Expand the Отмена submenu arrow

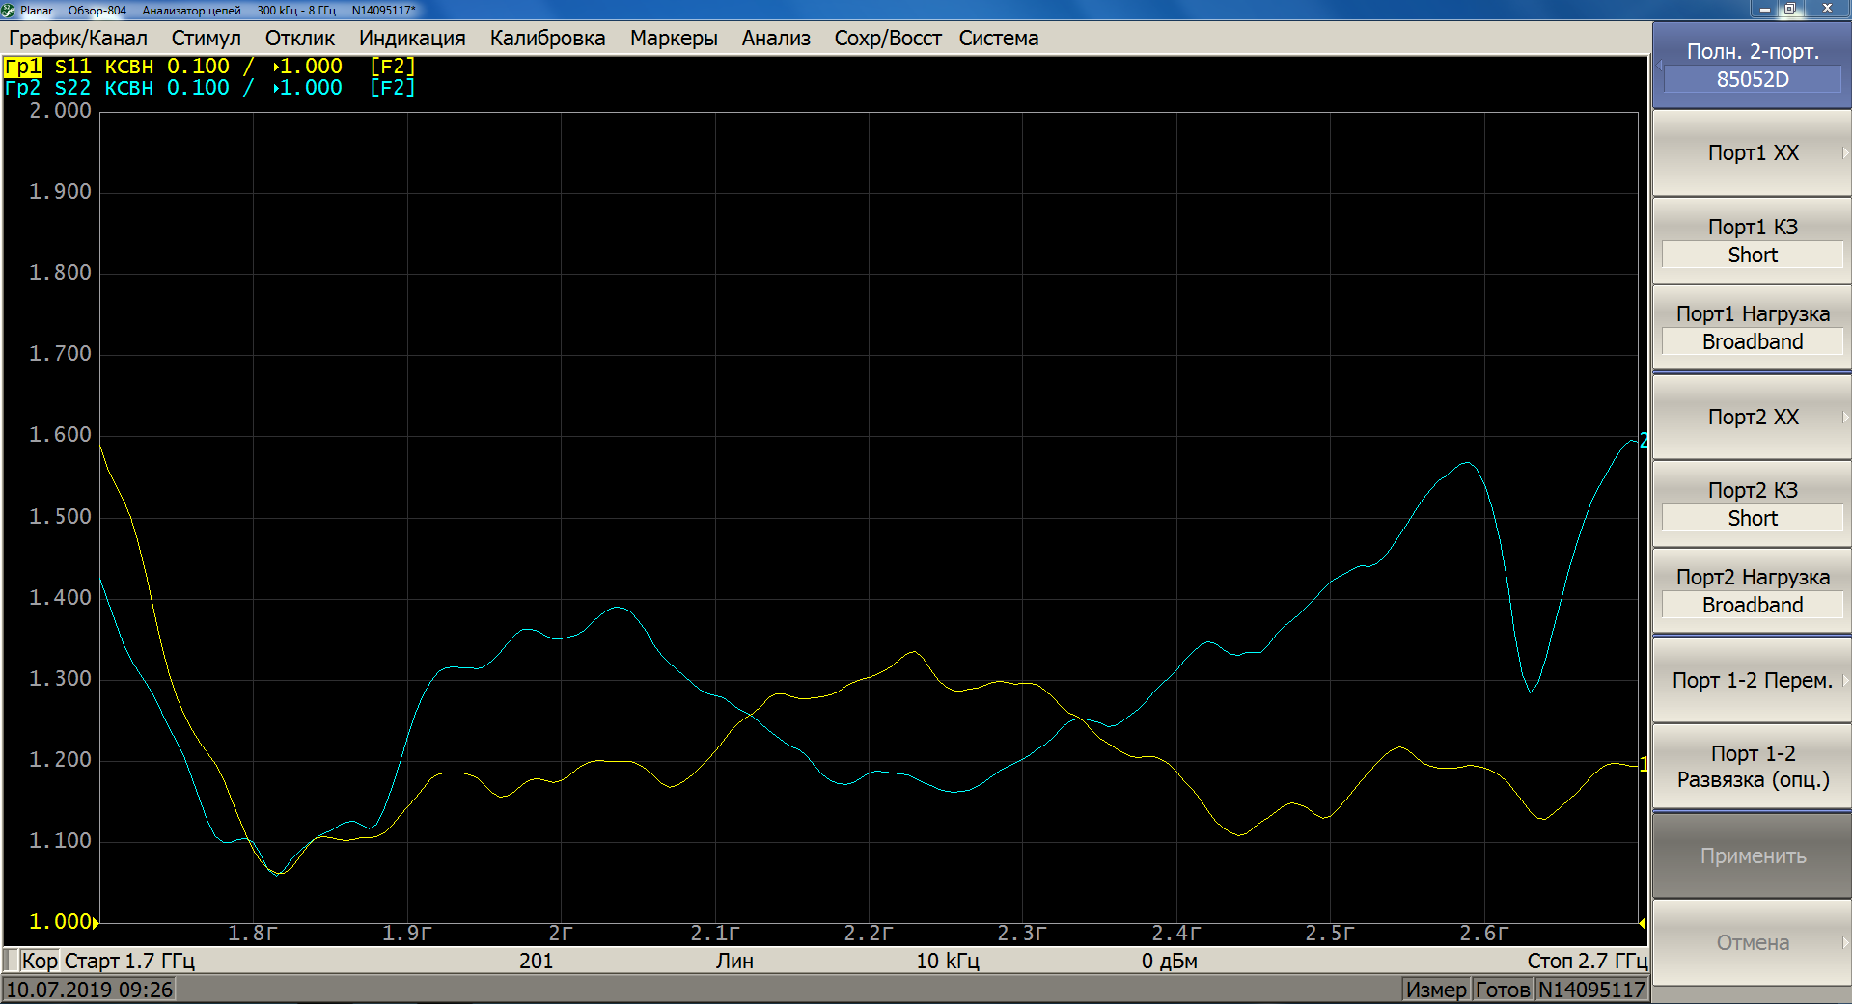coord(1844,942)
